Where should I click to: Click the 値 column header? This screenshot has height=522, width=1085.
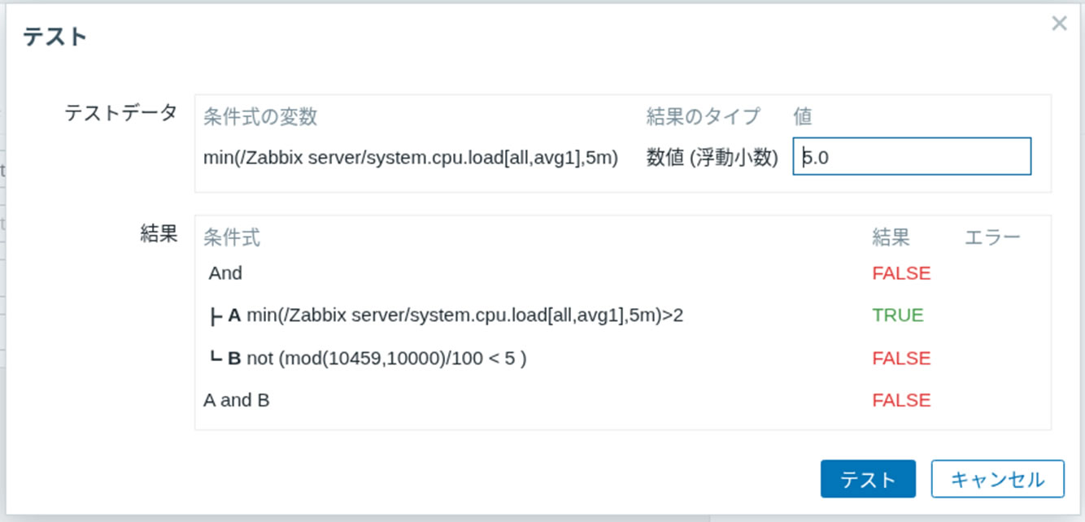click(x=802, y=116)
